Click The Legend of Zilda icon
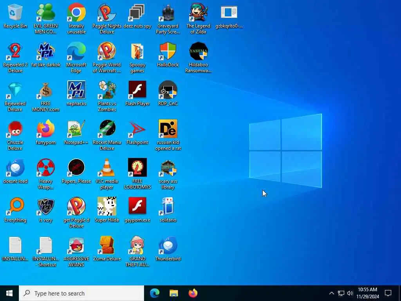Screen dimensions: 401x301 198,13
